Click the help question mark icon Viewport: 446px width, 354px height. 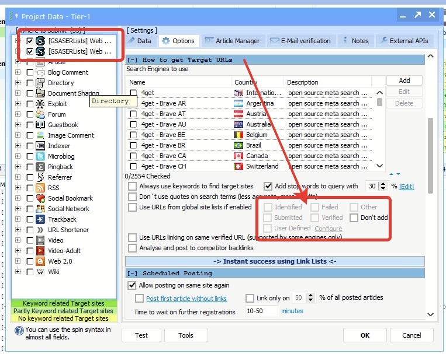pos(19,331)
